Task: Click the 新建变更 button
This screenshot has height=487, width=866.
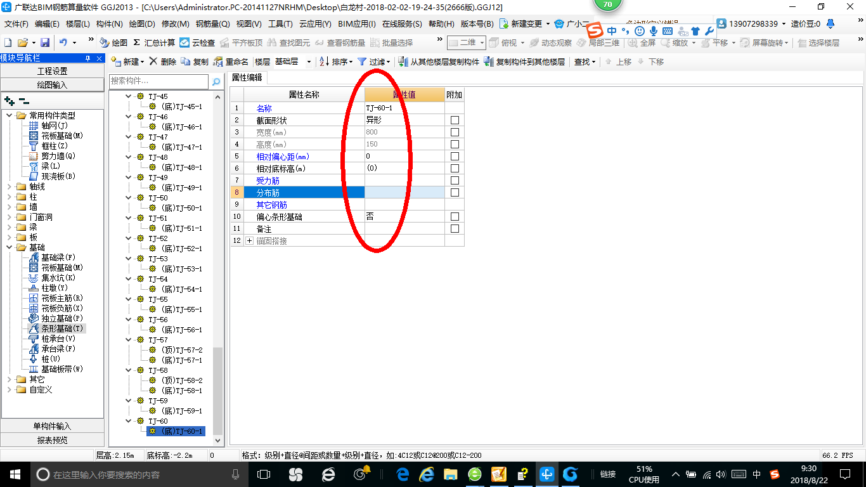Action: [x=524, y=24]
